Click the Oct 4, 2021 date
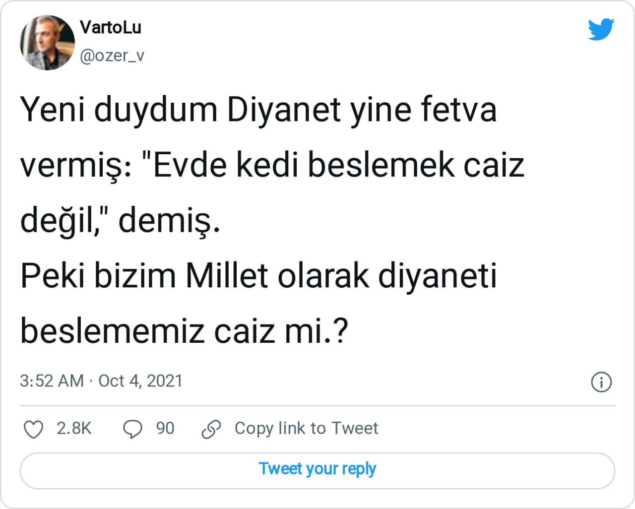Image resolution: width=635 pixels, height=509 pixels. 140,381
